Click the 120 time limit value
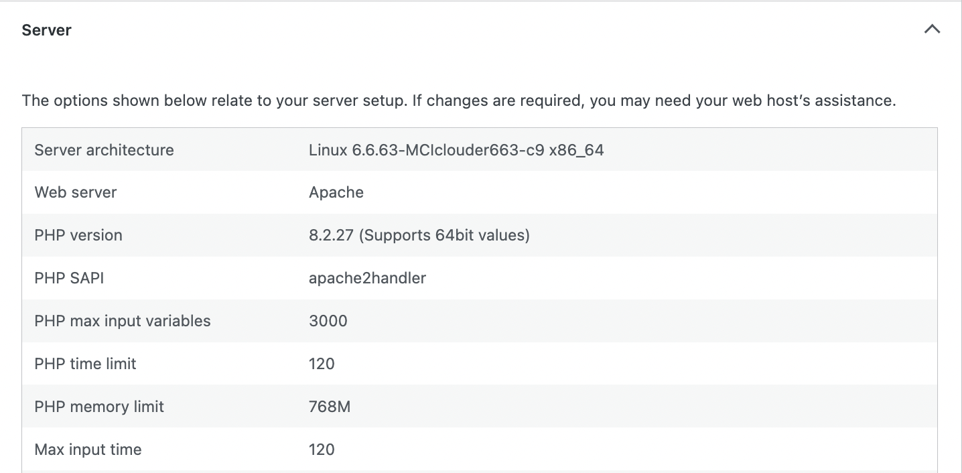 coord(322,364)
